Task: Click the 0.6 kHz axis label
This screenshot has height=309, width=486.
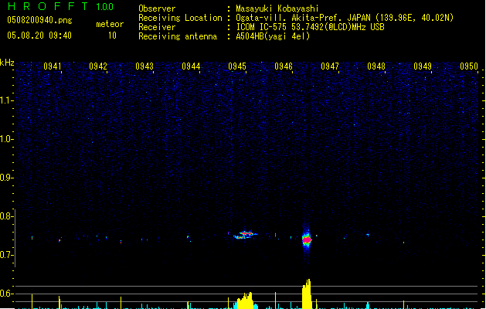Action: coord(7,294)
